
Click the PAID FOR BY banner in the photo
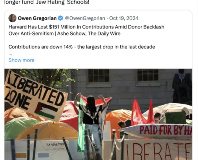[x=156, y=131]
